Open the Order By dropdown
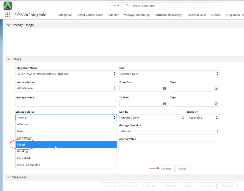The width and height of the screenshot is (244, 191). (203, 118)
